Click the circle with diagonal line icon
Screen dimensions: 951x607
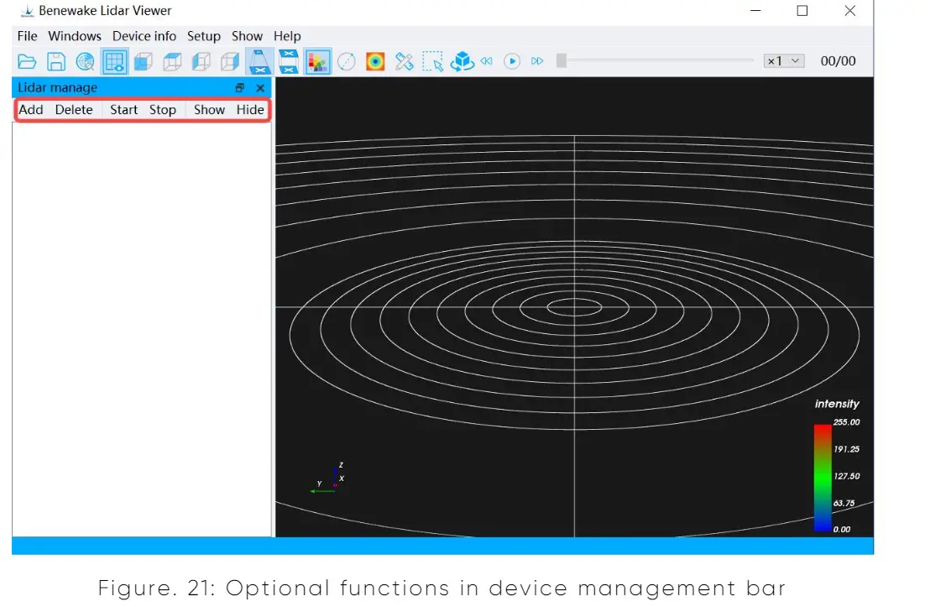347,61
